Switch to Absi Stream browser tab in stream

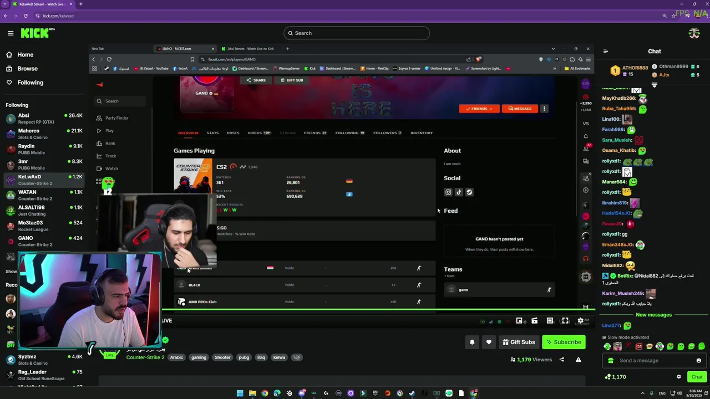[251, 49]
